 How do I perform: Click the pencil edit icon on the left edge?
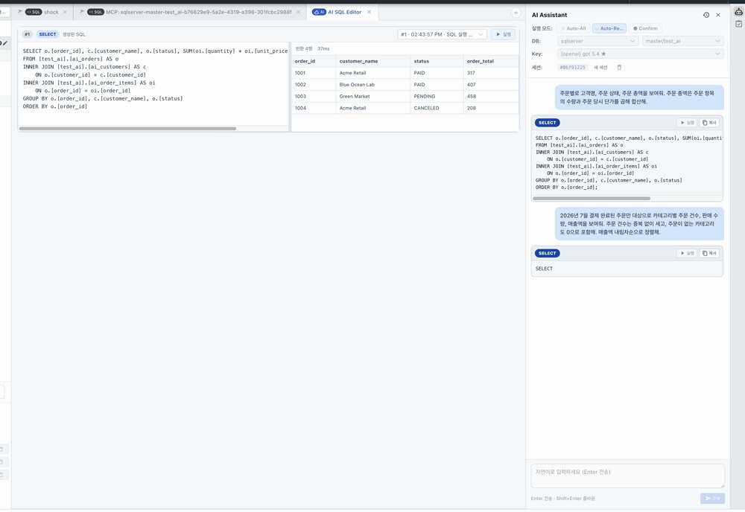point(4,43)
